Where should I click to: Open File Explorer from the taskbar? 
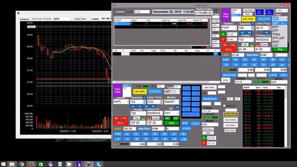(12, 164)
